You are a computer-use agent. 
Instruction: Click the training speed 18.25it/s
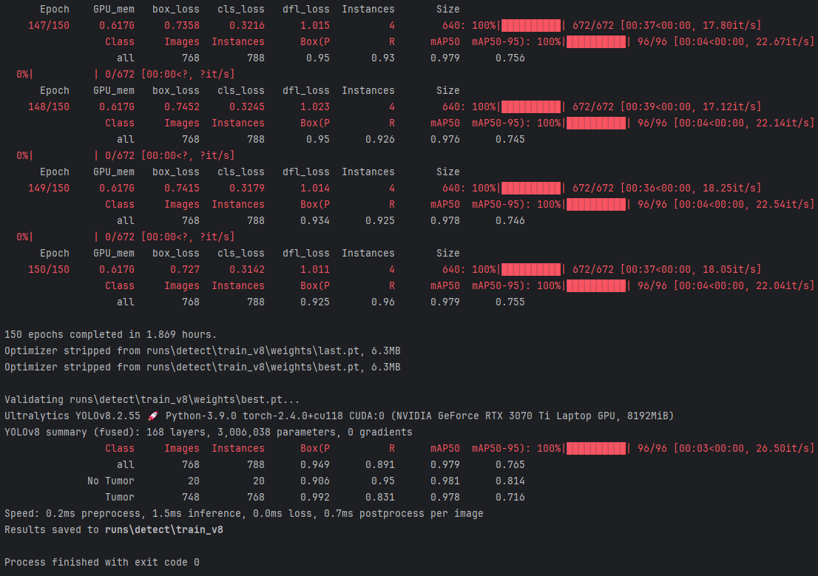pyautogui.click(x=729, y=189)
